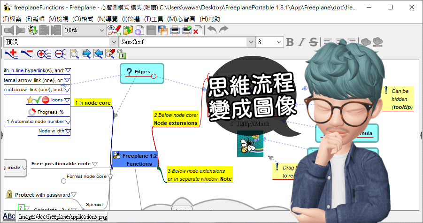Click the grey Save floppy icon
This screenshot has width=423, height=223.
coord(151,30)
